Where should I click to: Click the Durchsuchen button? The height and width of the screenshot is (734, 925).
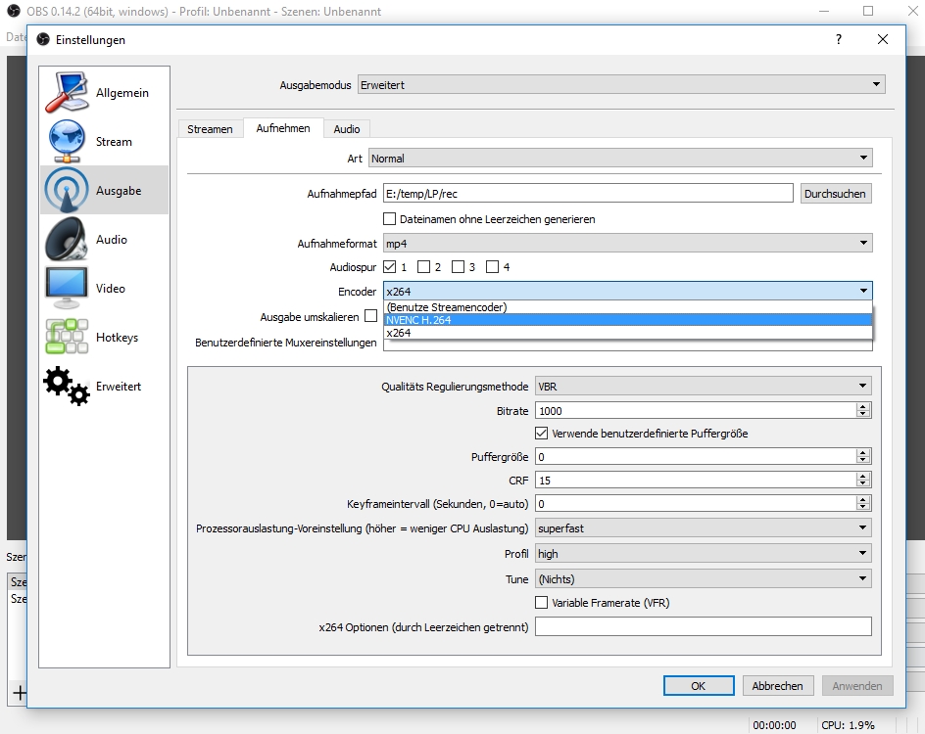point(835,194)
